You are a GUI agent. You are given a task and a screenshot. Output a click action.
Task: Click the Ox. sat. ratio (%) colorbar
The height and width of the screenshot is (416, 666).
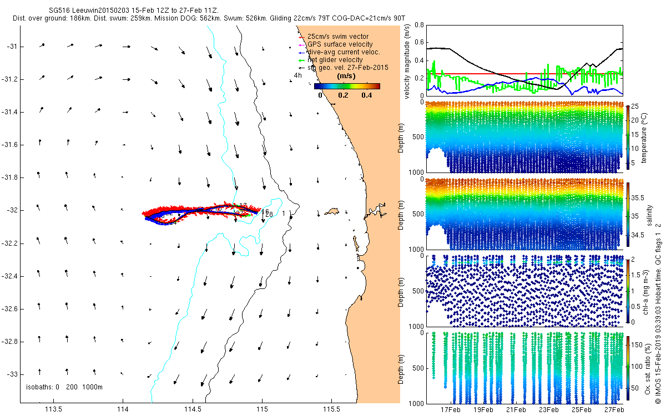(x=628, y=368)
